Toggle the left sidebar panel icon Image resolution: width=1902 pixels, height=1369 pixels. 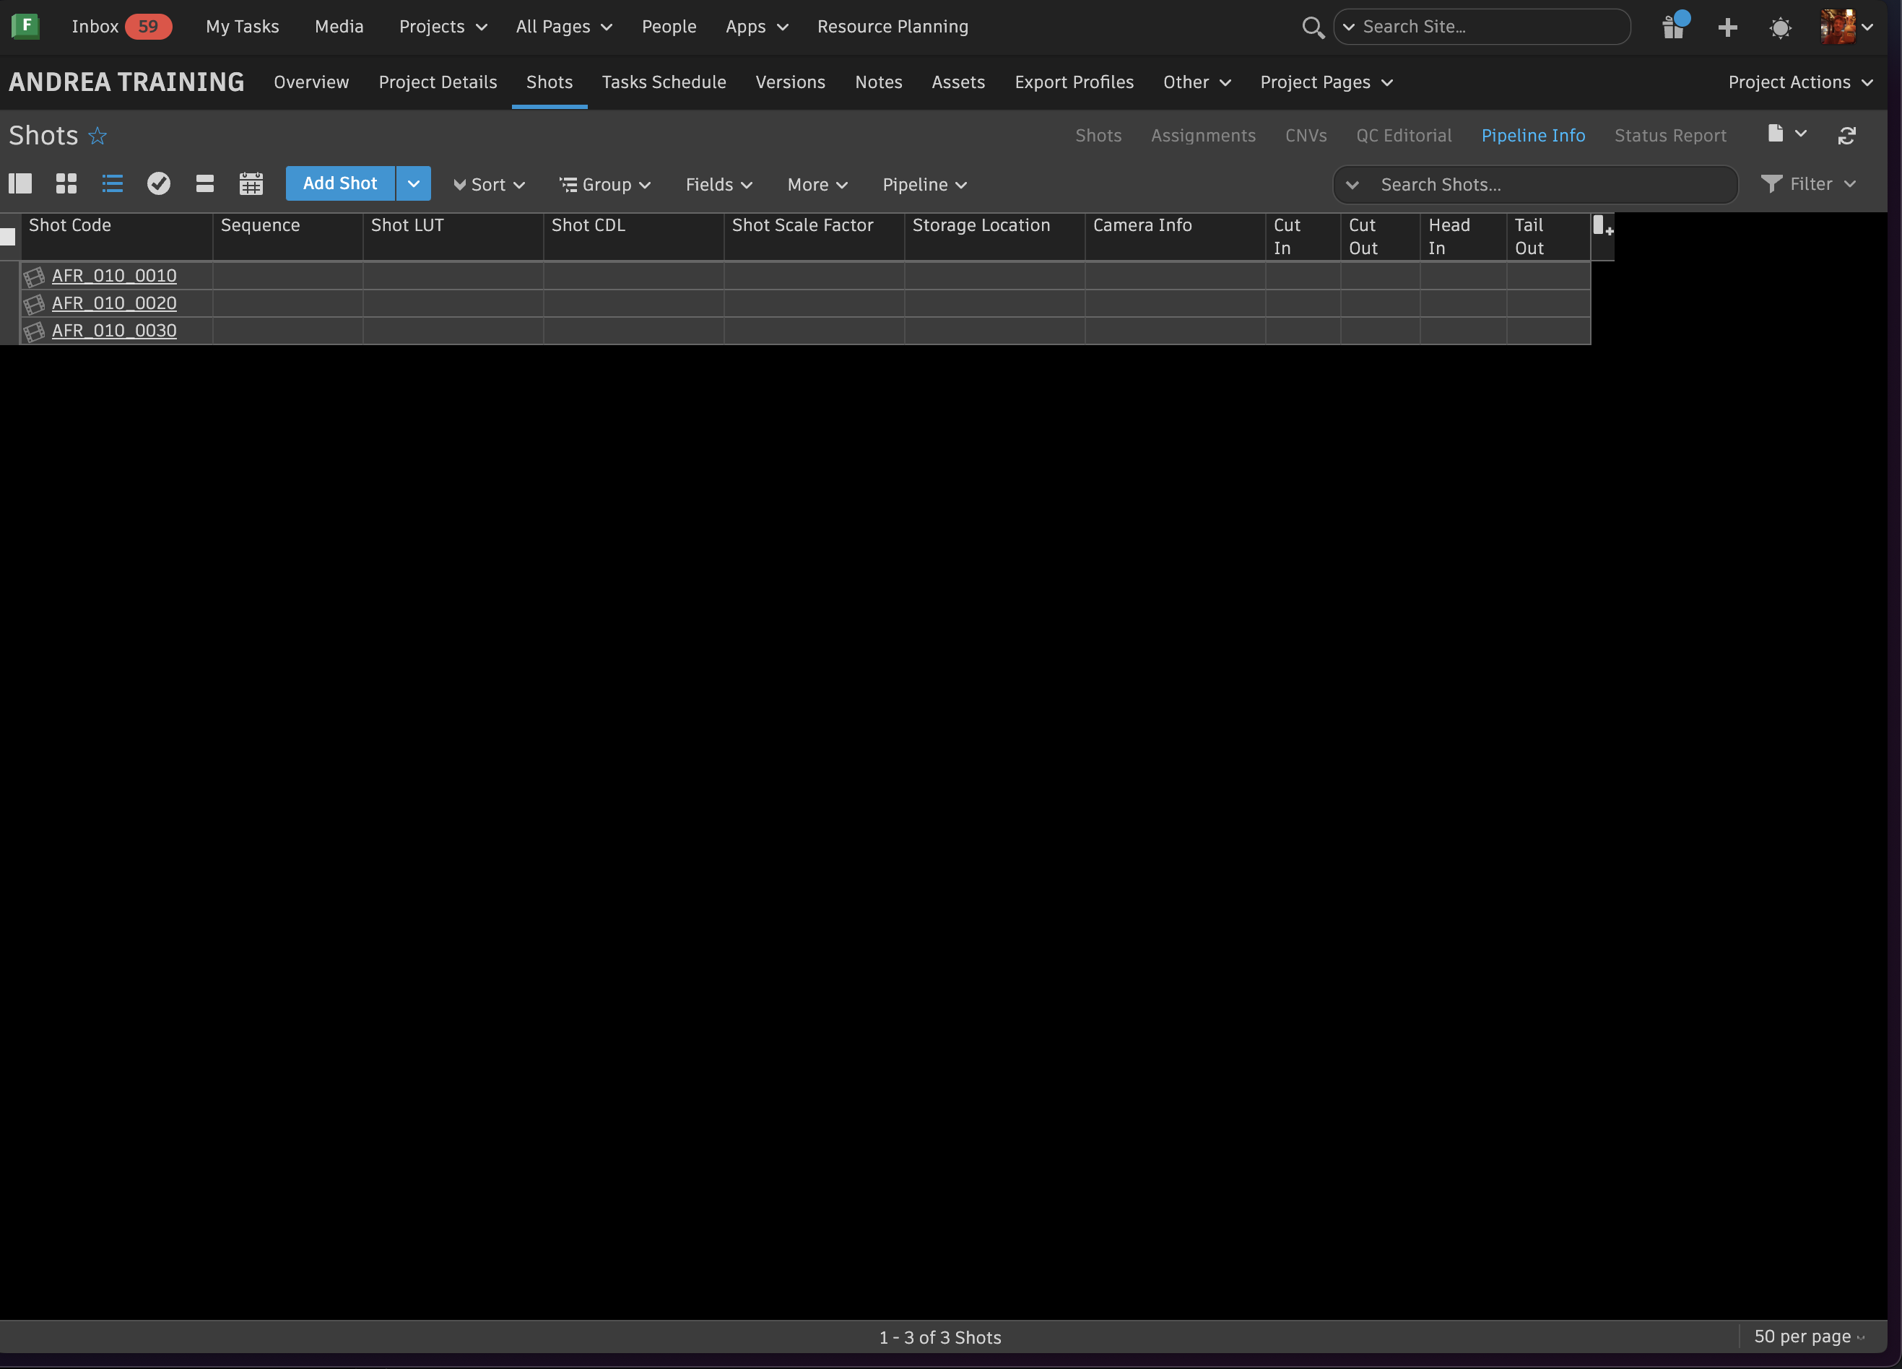click(x=20, y=183)
